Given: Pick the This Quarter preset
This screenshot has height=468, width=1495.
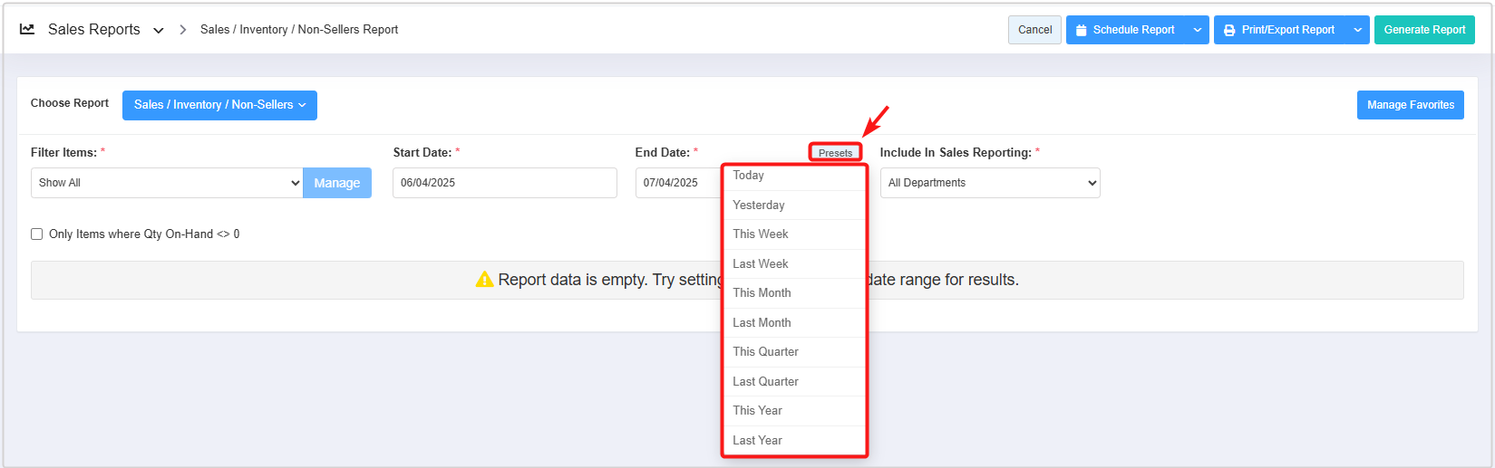Looking at the screenshot, I should [x=766, y=351].
